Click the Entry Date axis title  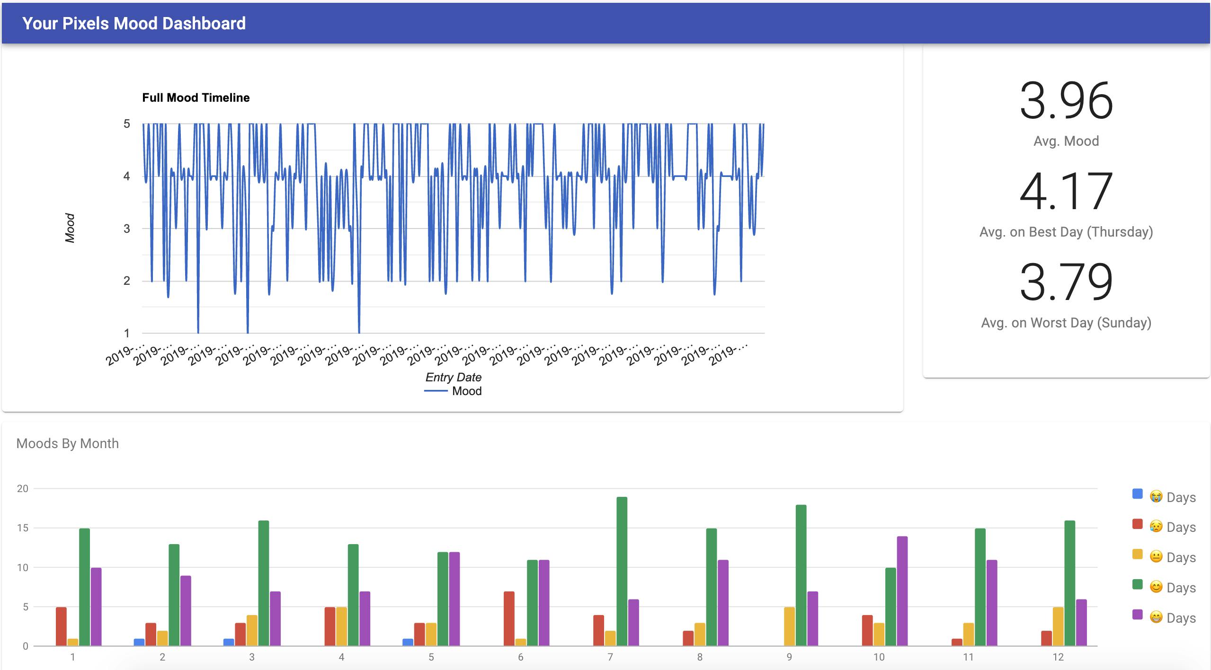[453, 377]
